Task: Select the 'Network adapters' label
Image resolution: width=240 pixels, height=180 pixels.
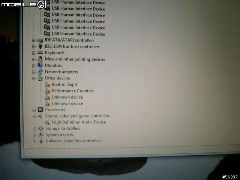Action: click(x=61, y=72)
